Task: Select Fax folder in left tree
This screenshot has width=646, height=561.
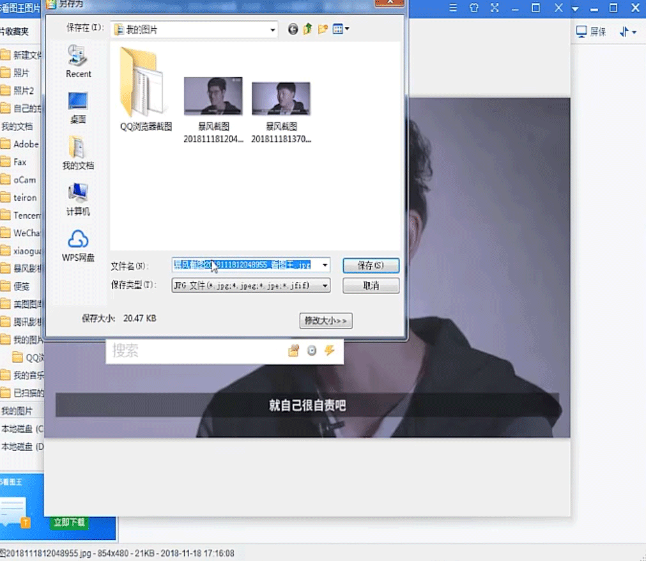Action: (21, 162)
